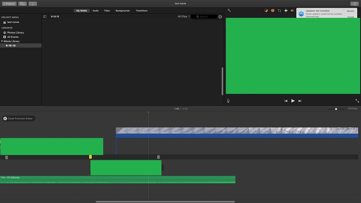Click the timeline zoom slider handle
The height and width of the screenshot is (203, 361).
(x=336, y=109)
